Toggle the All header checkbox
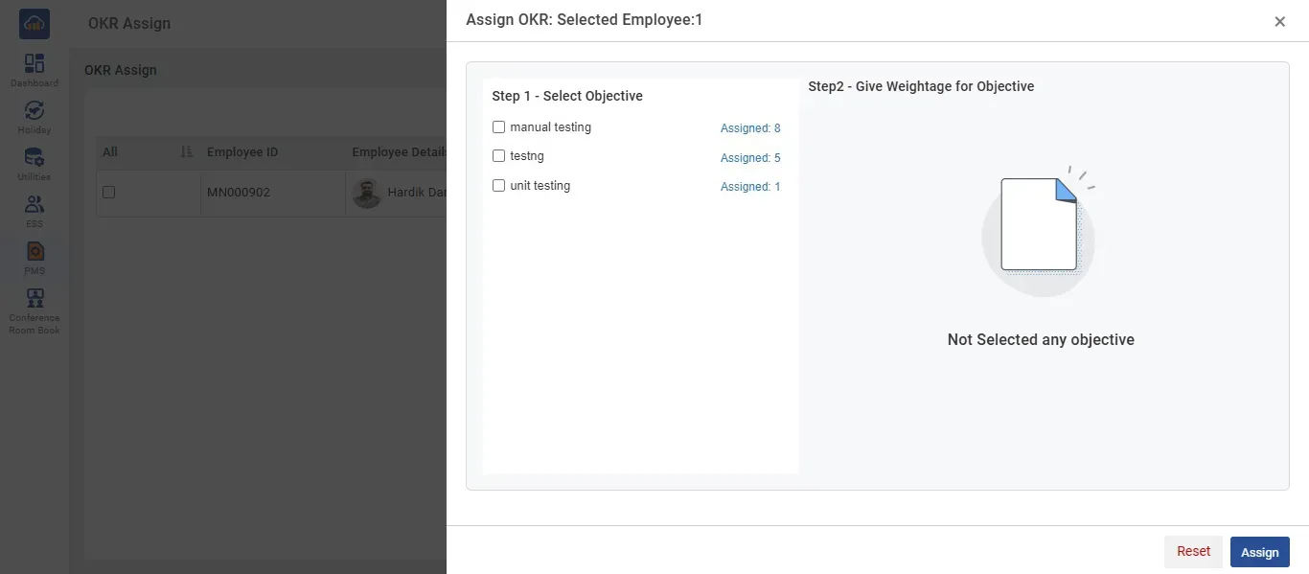Screen dimensions: 1309x574 click(x=108, y=151)
